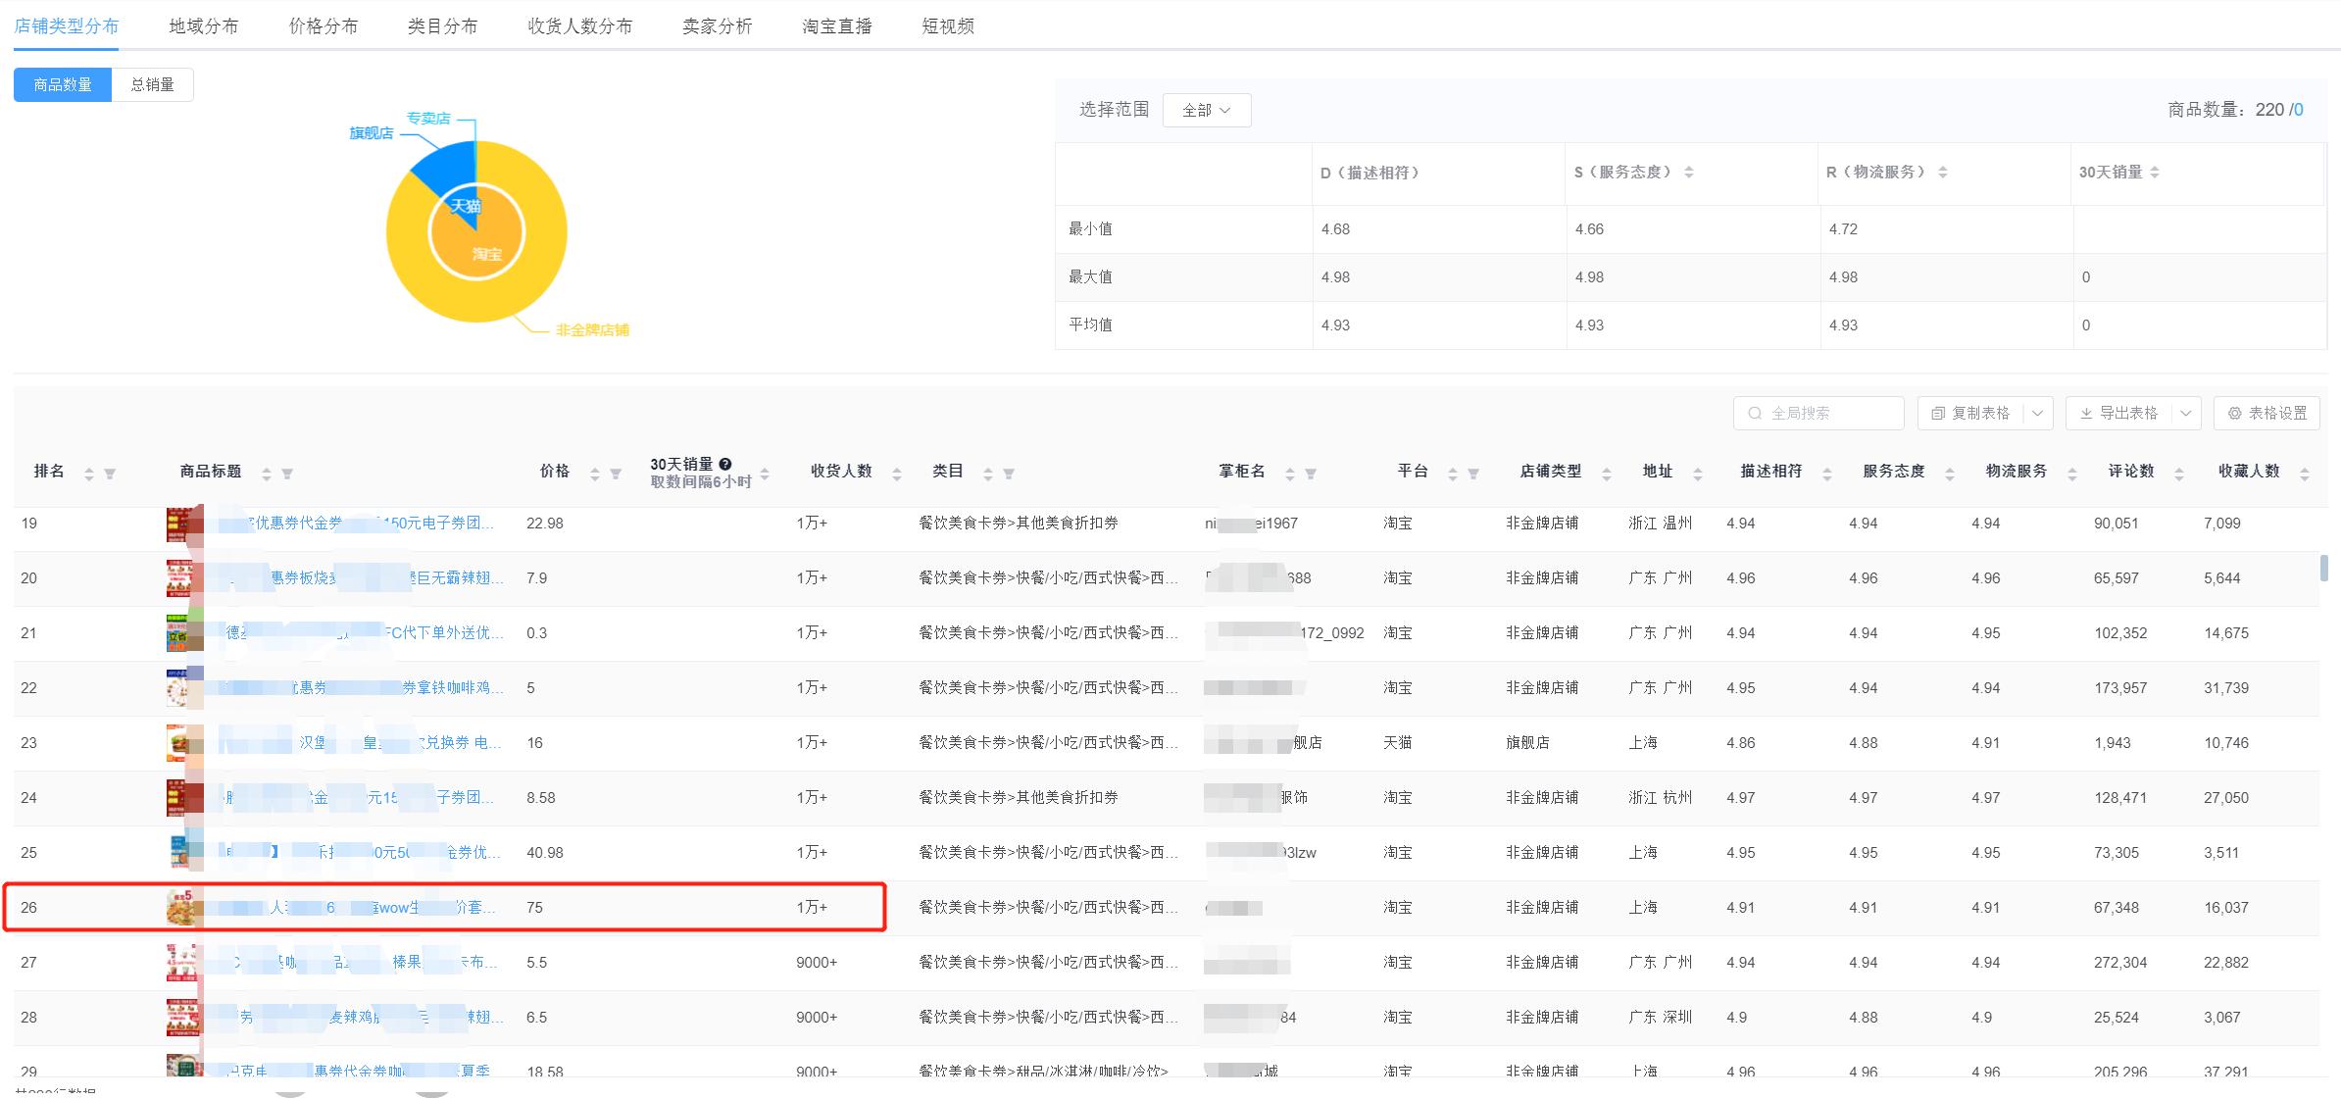Open the 淘宝直播 tab

tap(835, 26)
